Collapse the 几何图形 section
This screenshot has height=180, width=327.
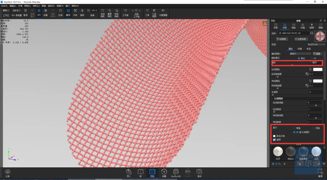[273, 99]
